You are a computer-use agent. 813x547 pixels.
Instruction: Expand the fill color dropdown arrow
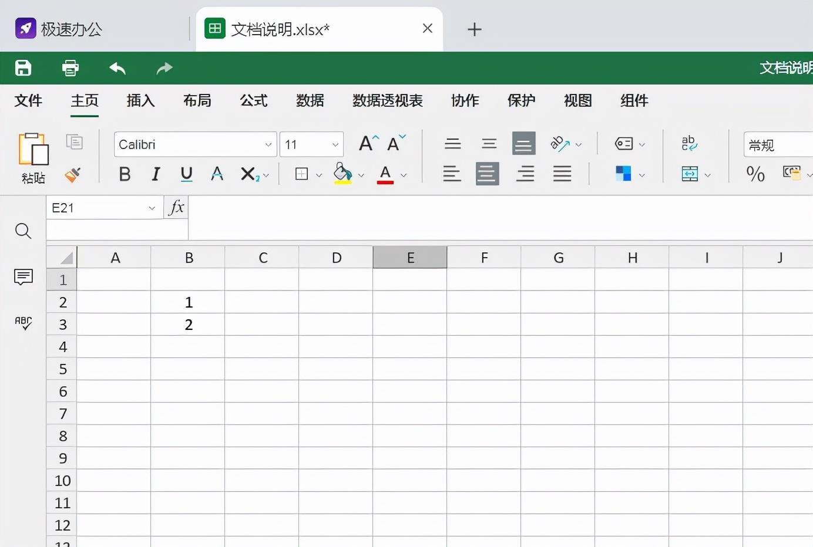[361, 175]
